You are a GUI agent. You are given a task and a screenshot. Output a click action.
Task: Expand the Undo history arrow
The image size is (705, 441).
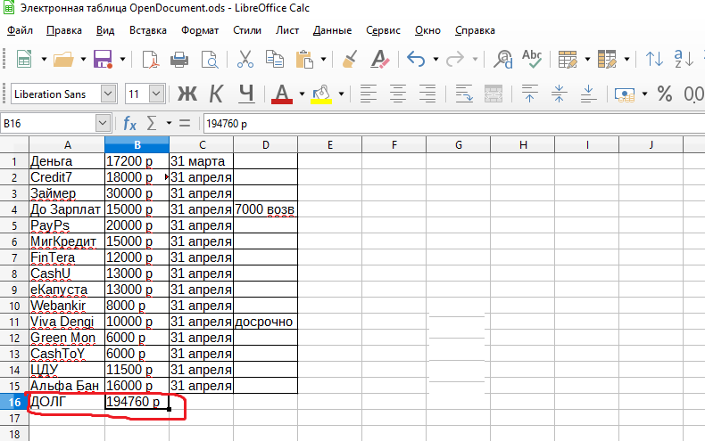(435, 60)
